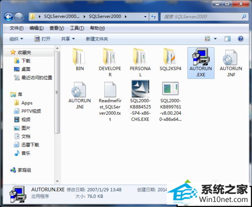The image size is (252, 207).
Task: Open the help question mark icon
Action: tap(241, 39)
